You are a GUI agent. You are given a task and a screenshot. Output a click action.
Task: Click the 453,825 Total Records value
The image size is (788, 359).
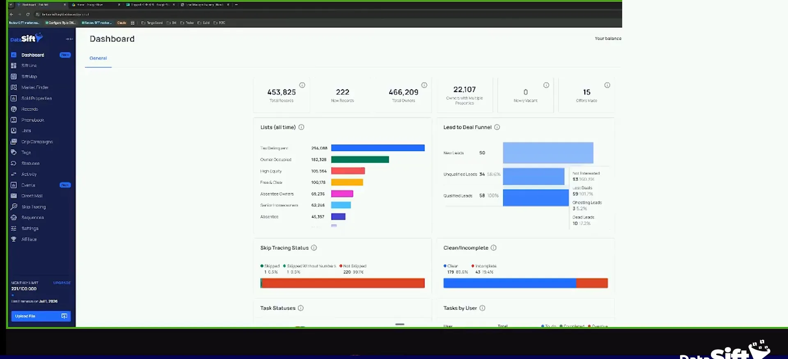point(282,92)
